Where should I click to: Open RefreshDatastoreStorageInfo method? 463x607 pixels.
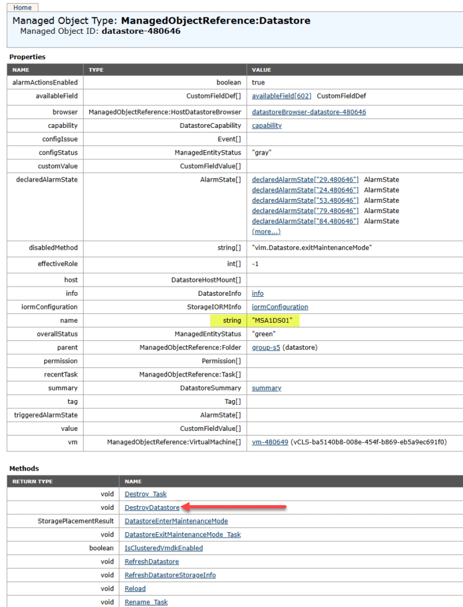[170, 575]
